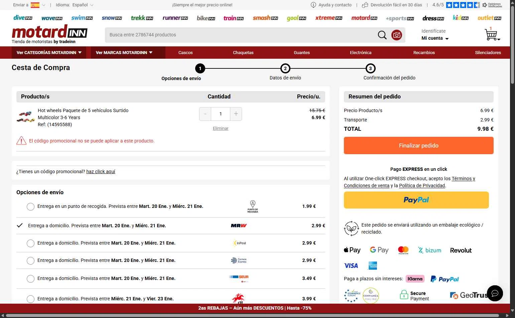Click the Hot wheels product thumbnail

25,117
